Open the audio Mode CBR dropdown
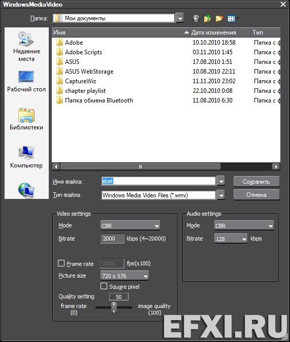 [244, 225]
